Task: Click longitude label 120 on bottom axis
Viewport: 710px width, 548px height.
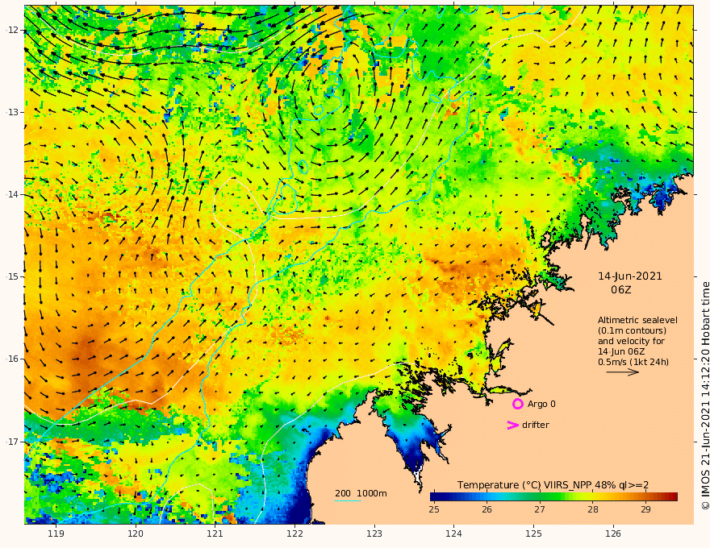Action: click(x=136, y=534)
